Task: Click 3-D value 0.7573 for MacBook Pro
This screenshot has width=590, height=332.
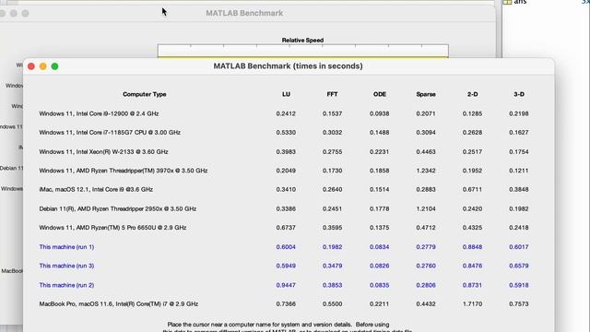Action: coord(519,303)
